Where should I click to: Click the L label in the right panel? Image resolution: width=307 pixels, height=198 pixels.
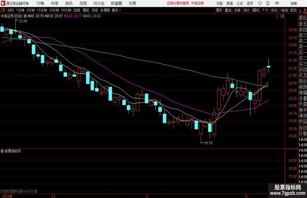coord(301,11)
